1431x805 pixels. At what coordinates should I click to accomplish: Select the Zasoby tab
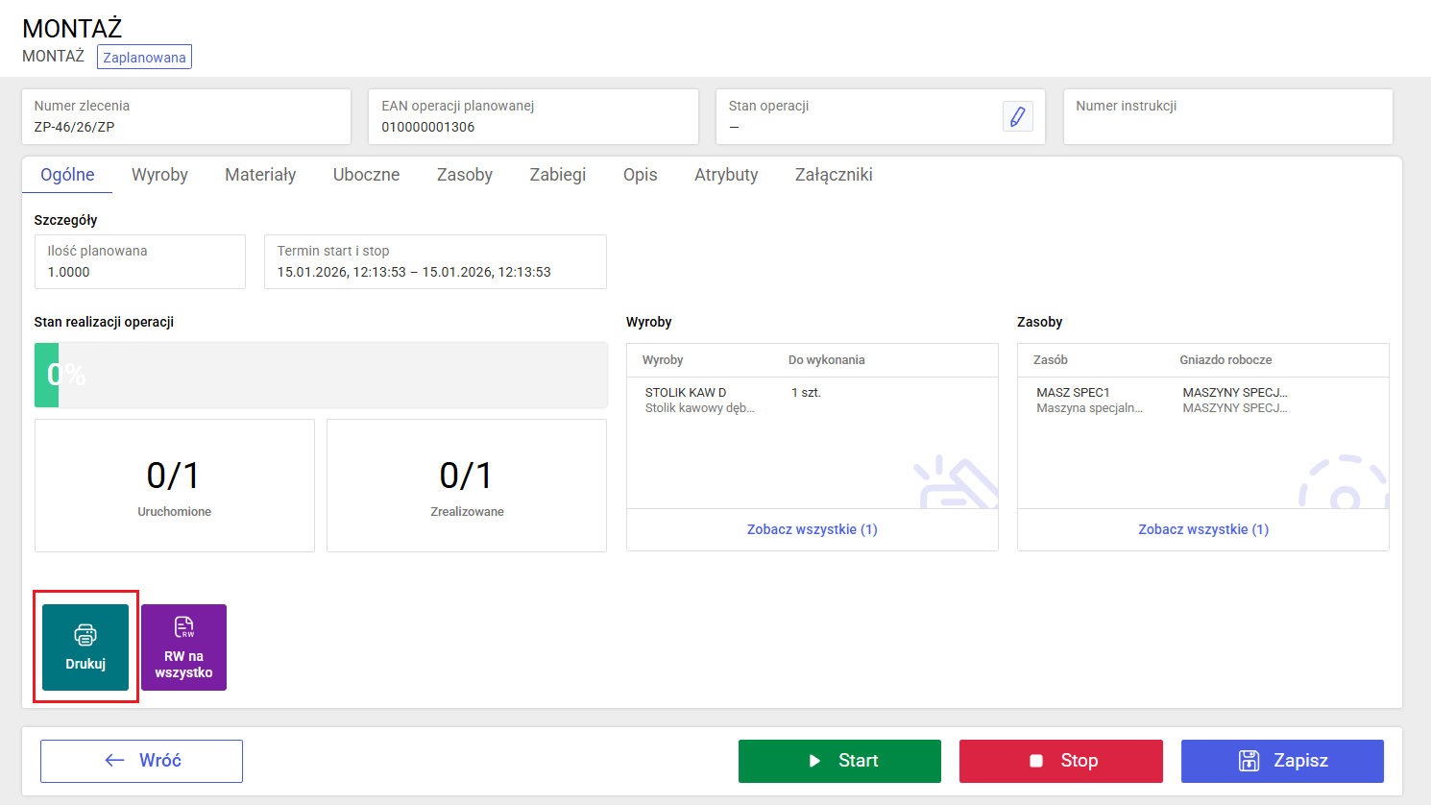coord(465,175)
